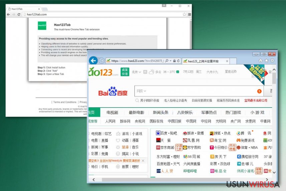Screen dimensions: 286x191
Task: Open IE favorites star icon
Action: coord(267,60)
